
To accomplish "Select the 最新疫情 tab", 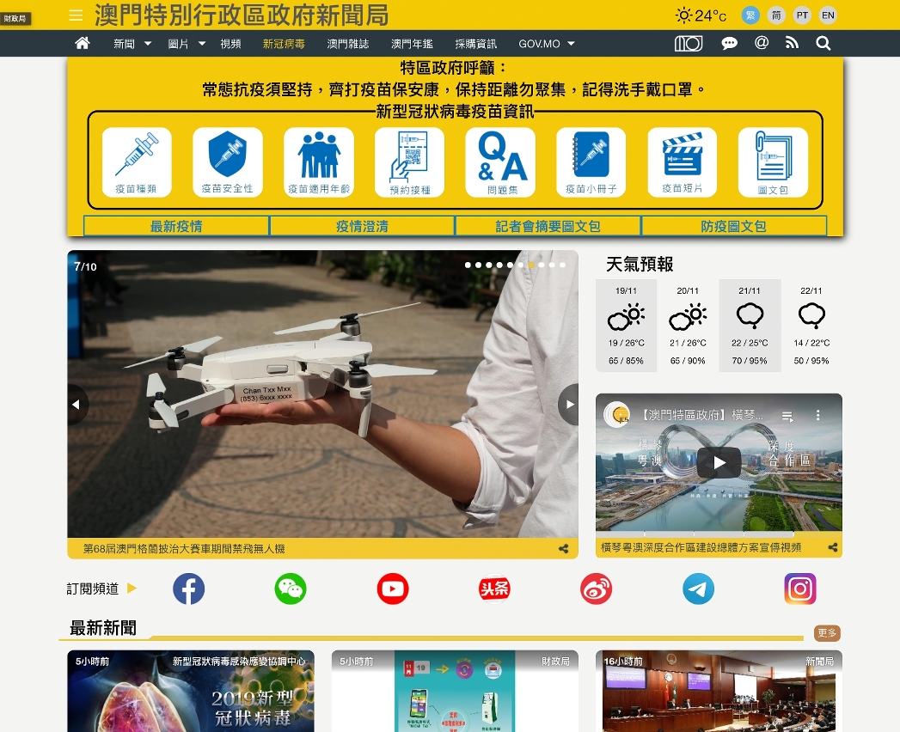I will click(x=176, y=226).
